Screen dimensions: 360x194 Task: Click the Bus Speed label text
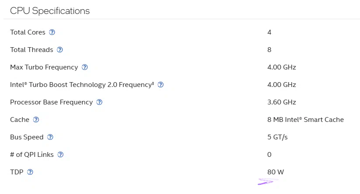tap(27, 137)
